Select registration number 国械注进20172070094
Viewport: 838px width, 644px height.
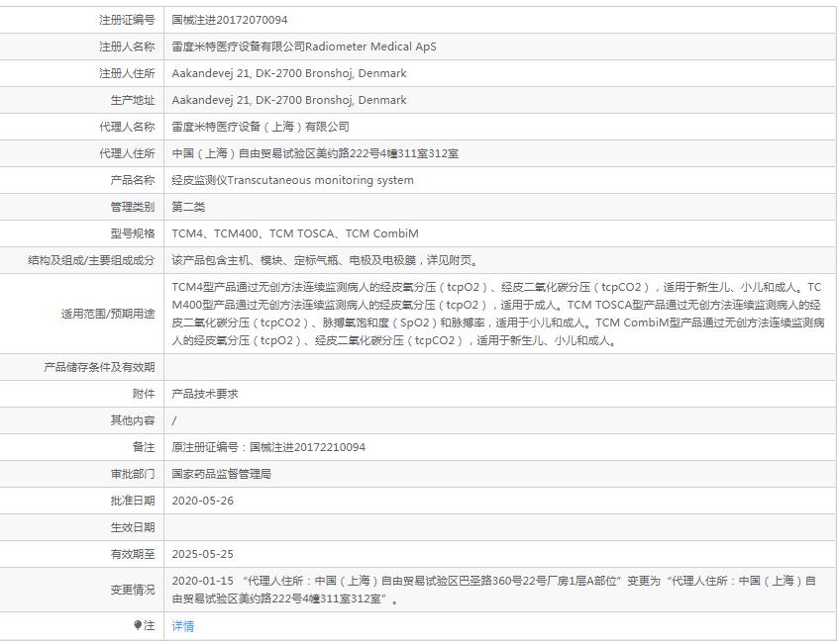tap(230, 20)
